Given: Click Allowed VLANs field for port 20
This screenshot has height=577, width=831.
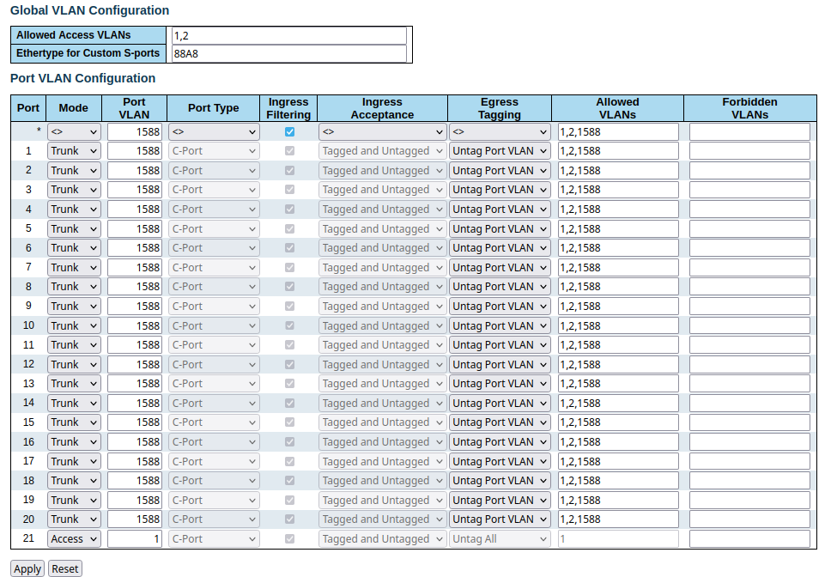Looking at the screenshot, I should [x=618, y=519].
